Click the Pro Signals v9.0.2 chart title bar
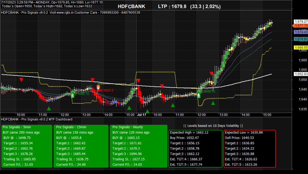The image size is (308, 174). 70,13
